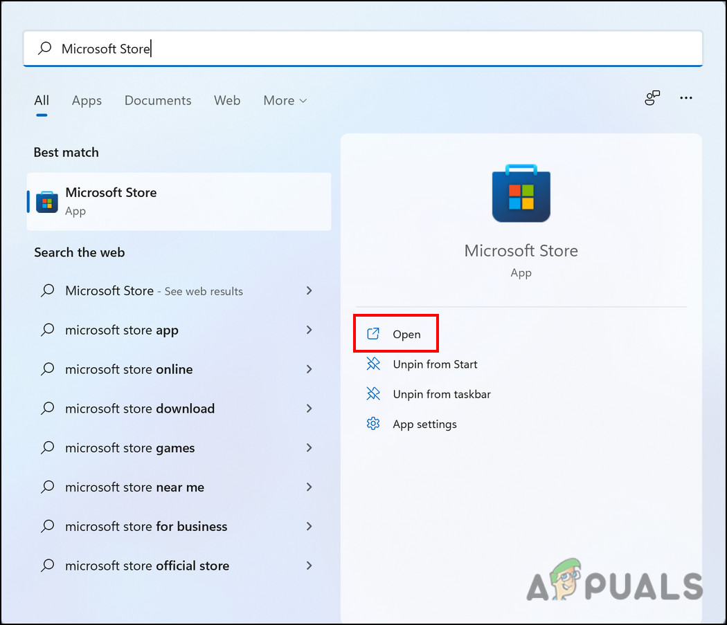Image resolution: width=727 pixels, height=625 pixels.
Task: Click the account switcher icon top right
Action: click(x=652, y=98)
